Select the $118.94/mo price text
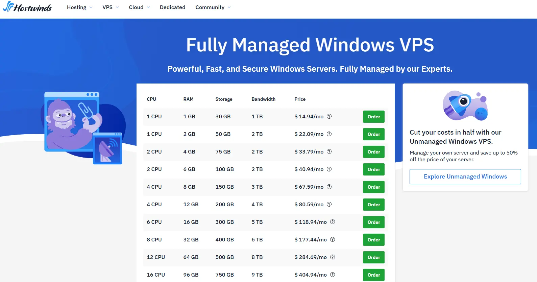The image size is (537, 282). coord(311,222)
